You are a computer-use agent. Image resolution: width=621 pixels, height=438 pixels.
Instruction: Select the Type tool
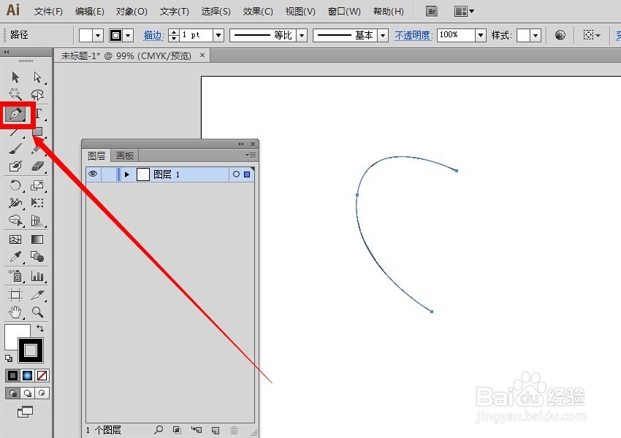pyautogui.click(x=39, y=114)
